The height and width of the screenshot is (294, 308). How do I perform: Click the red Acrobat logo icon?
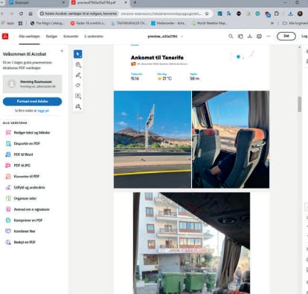(x=5, y=36)
